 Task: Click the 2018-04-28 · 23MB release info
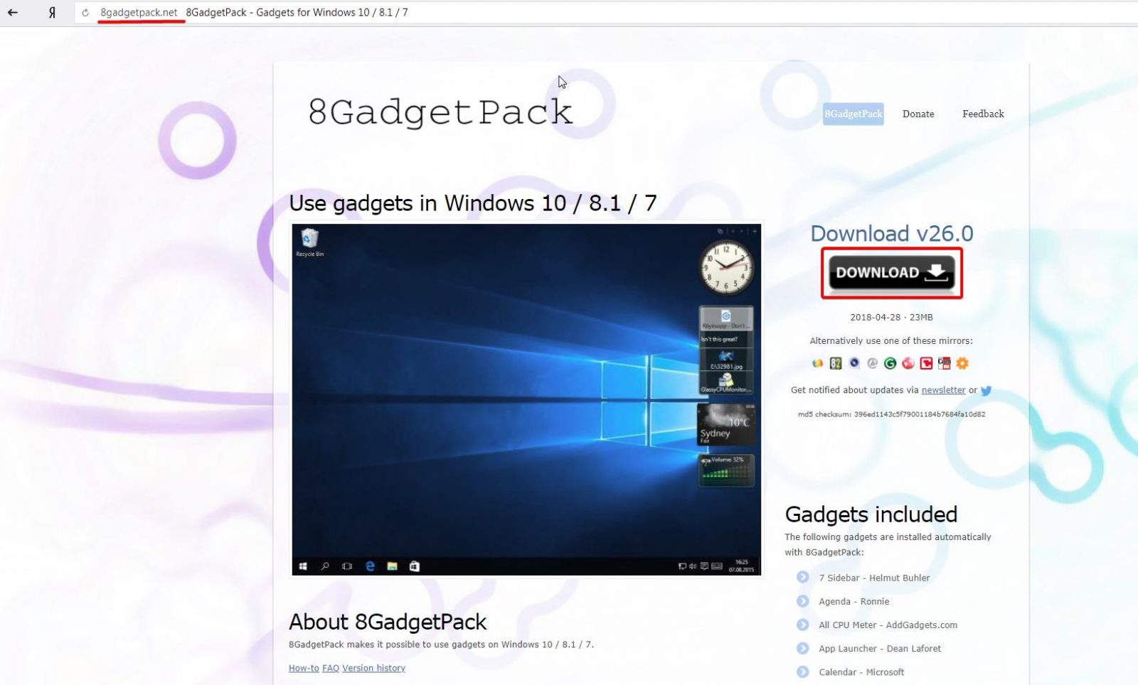click(891, 318)
